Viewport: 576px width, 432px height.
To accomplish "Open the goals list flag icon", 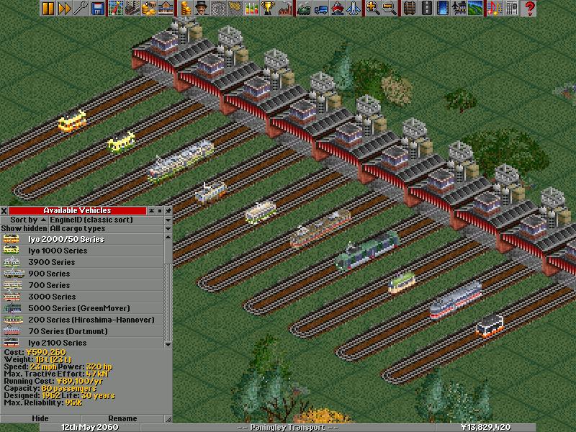I will [x=235, y=8].
